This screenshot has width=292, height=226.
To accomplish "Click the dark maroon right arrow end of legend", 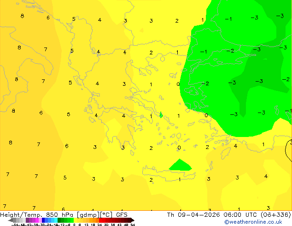I will click(133, 220).
